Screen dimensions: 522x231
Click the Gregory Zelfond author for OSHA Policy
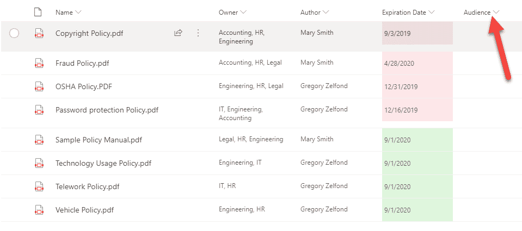point(324,86)
